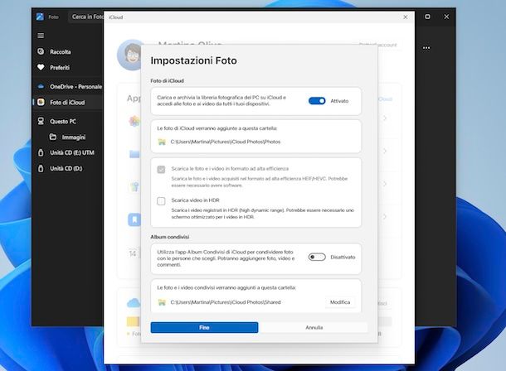Click the Foto app logo icon
Screen dimensions: 506x371
(40, 17)
